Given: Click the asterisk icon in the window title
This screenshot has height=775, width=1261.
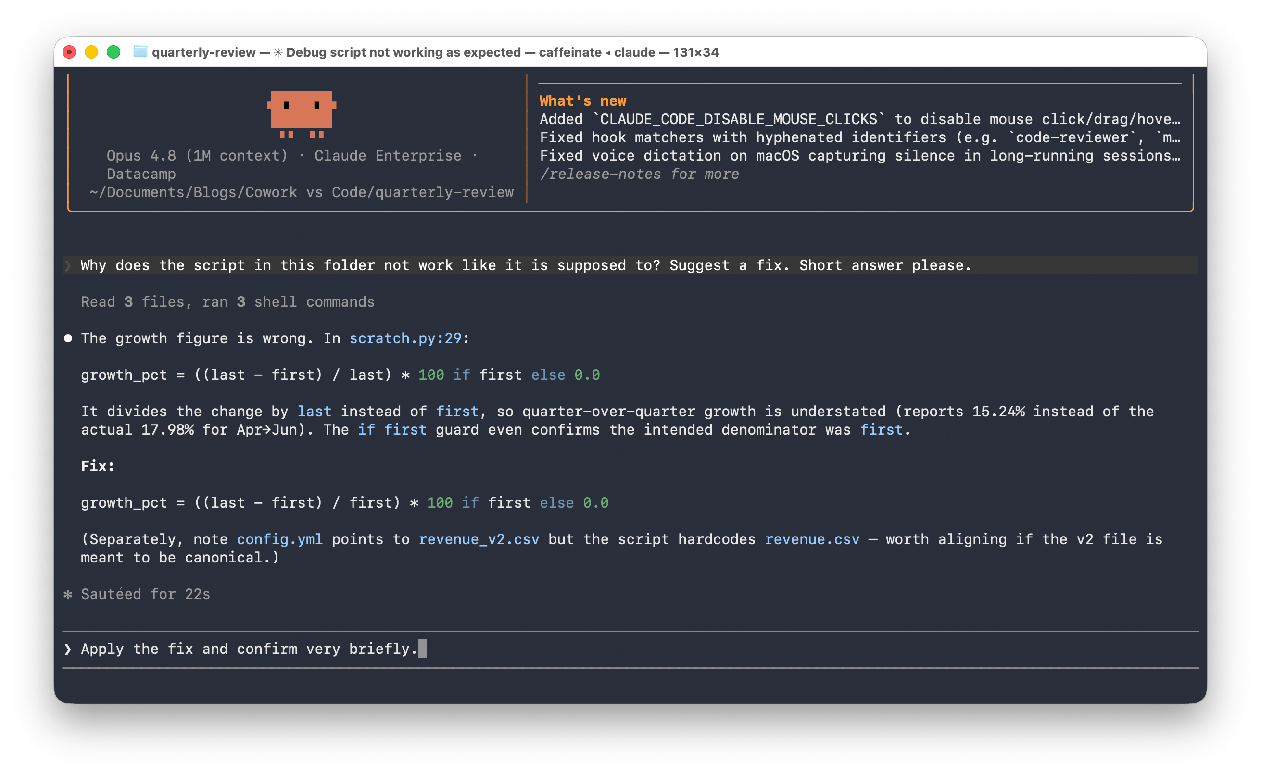Looking at the screenshot, I should coord(278,52).
